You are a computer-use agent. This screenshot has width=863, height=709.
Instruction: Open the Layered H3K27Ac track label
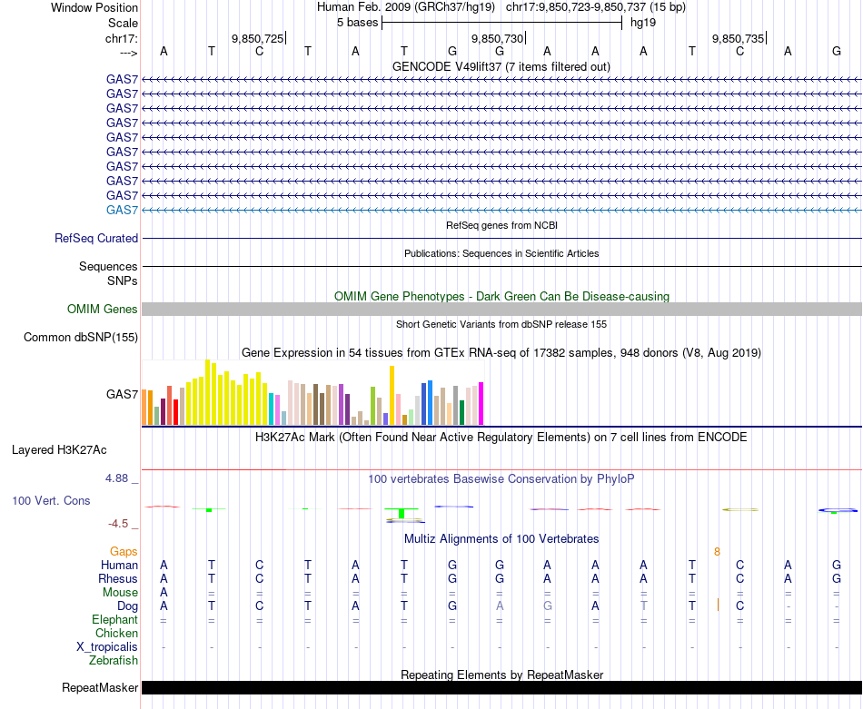pyautogui.click(x=59, y=449)
